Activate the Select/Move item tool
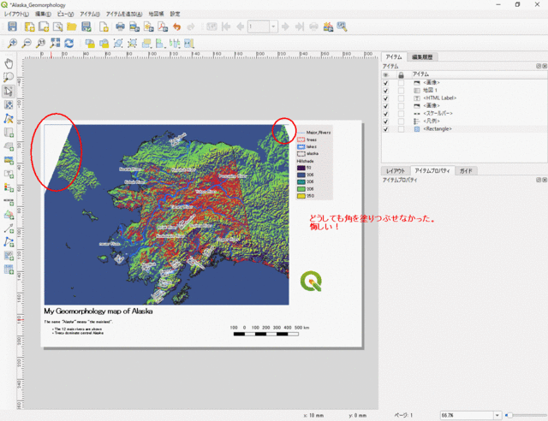Image resolution: width=548 pixels, height=421 pixels. tap(9, 92)
